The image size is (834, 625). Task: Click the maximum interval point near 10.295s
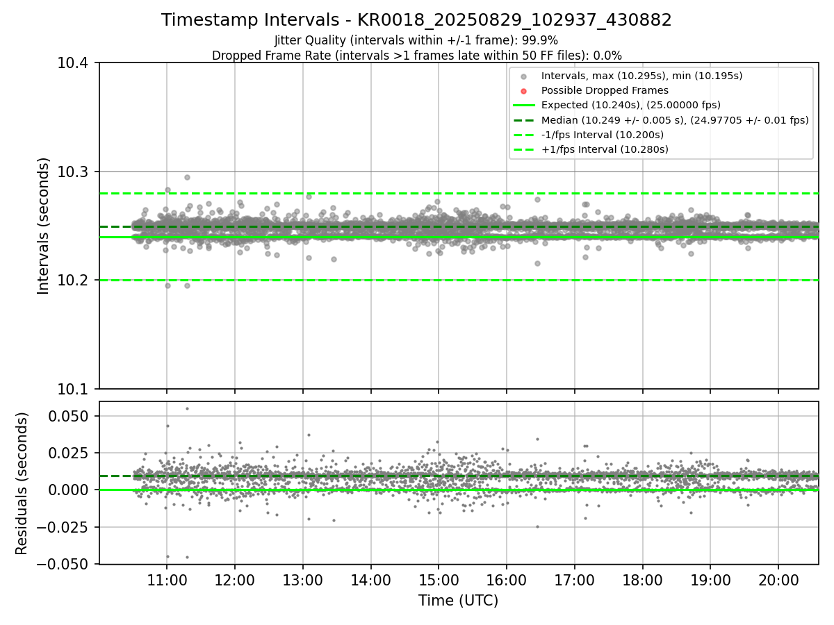(187, 177)
